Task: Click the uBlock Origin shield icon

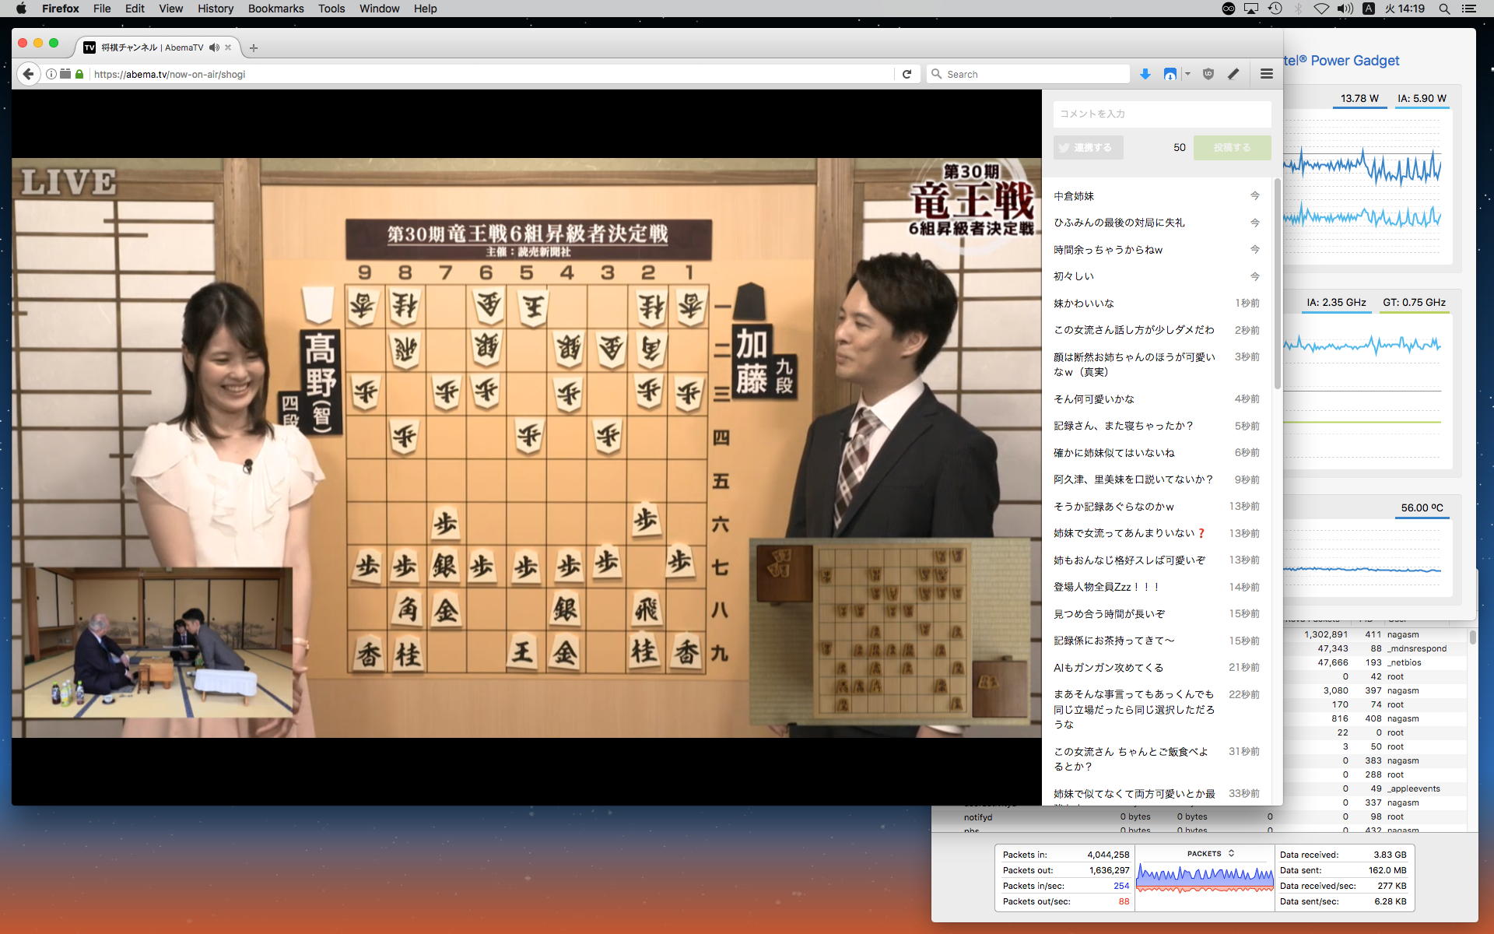Action: [1208, 74]
